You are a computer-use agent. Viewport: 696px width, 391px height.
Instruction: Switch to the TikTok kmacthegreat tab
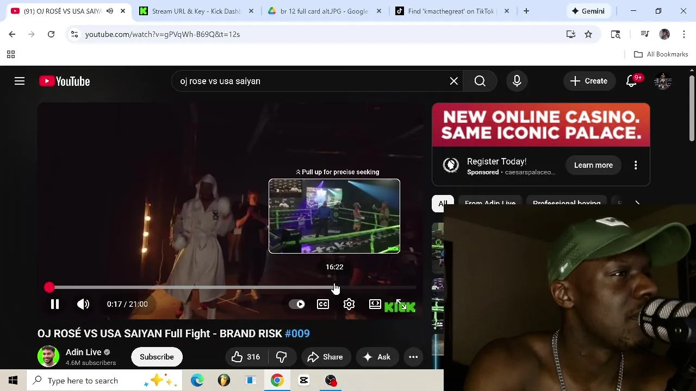[x=451, y=11]
